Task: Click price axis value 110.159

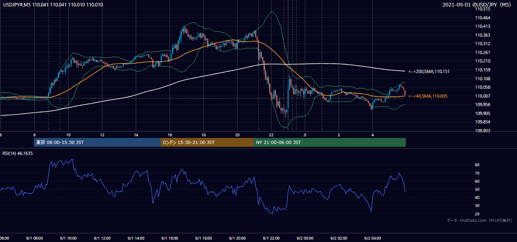Action: [x=483, y=70]
